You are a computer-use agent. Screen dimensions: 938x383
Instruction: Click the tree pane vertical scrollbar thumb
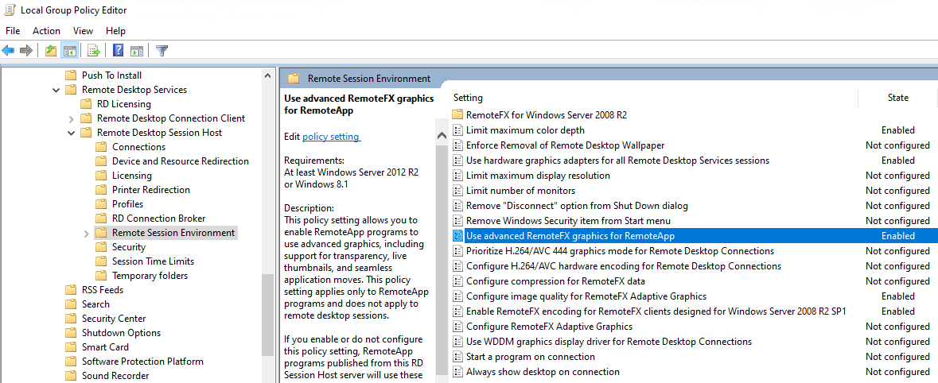coord(268,315)
